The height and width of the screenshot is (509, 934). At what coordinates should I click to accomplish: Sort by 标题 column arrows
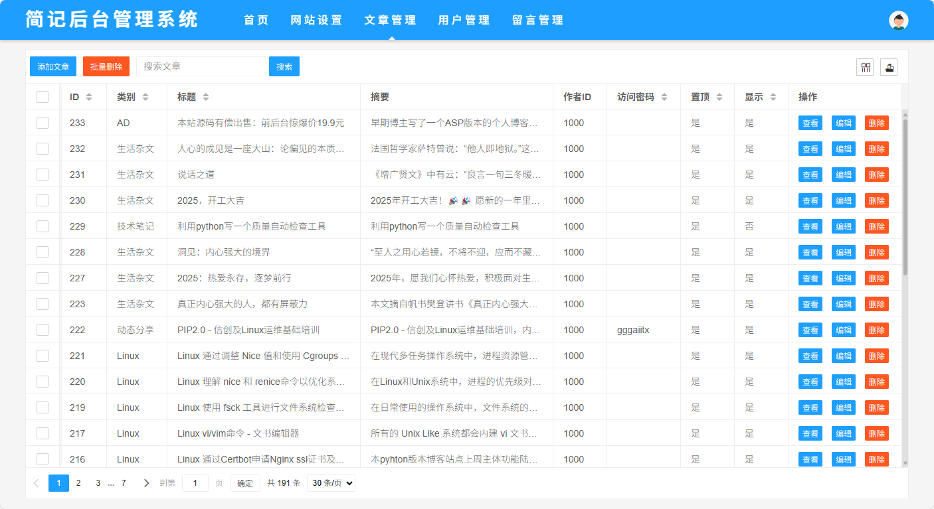coord(206,97)
